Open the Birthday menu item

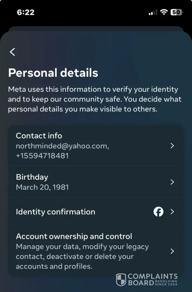coord(96,182)
